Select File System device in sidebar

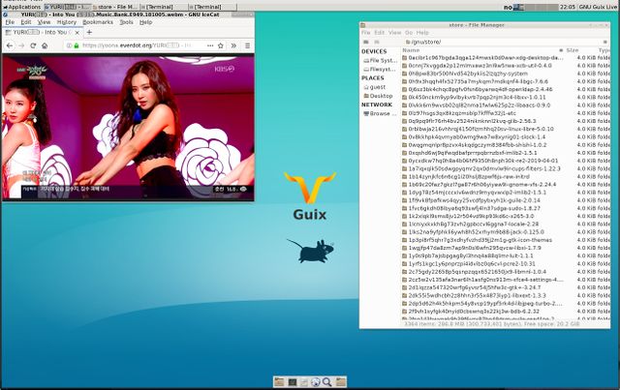point(381,60)
